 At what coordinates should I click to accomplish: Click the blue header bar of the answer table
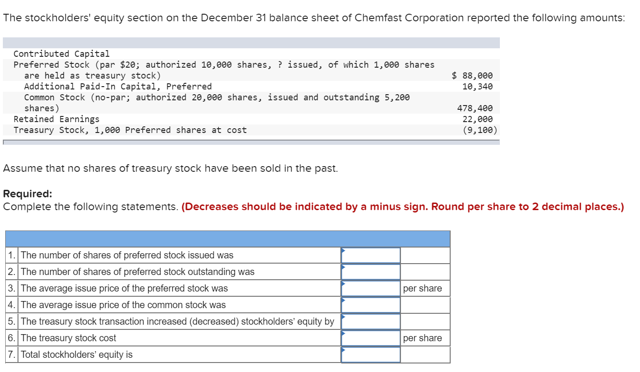tap(228, 239)
